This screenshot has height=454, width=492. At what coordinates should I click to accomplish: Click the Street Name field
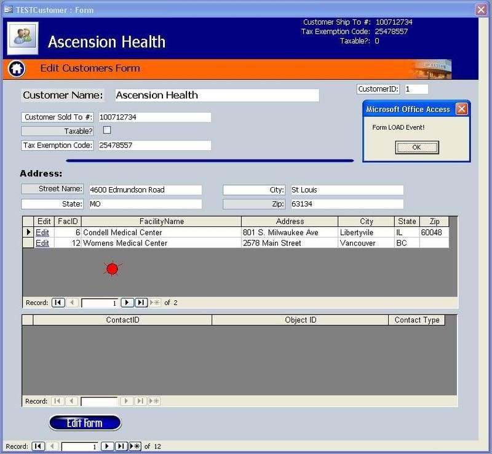(x=145, y=189)
